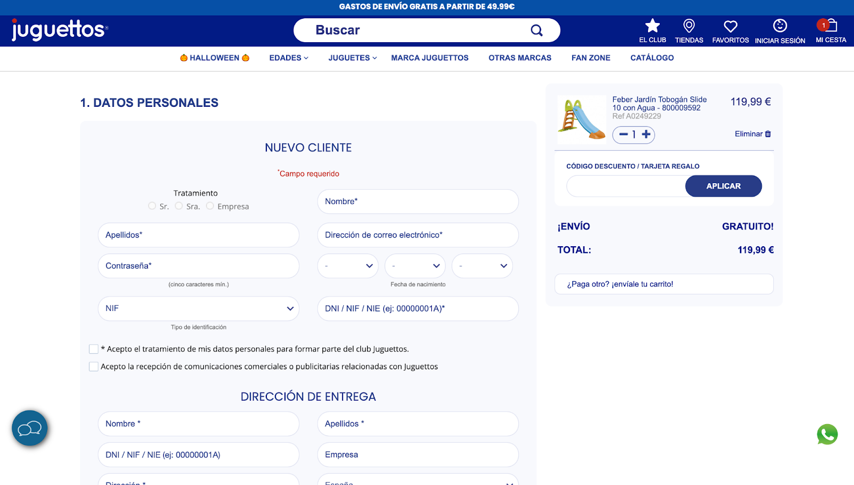The height and width of the screenshot is (485, 854).
Task: Focus the delivery DNI / NIF / NIE field
Action: point(199,455)
